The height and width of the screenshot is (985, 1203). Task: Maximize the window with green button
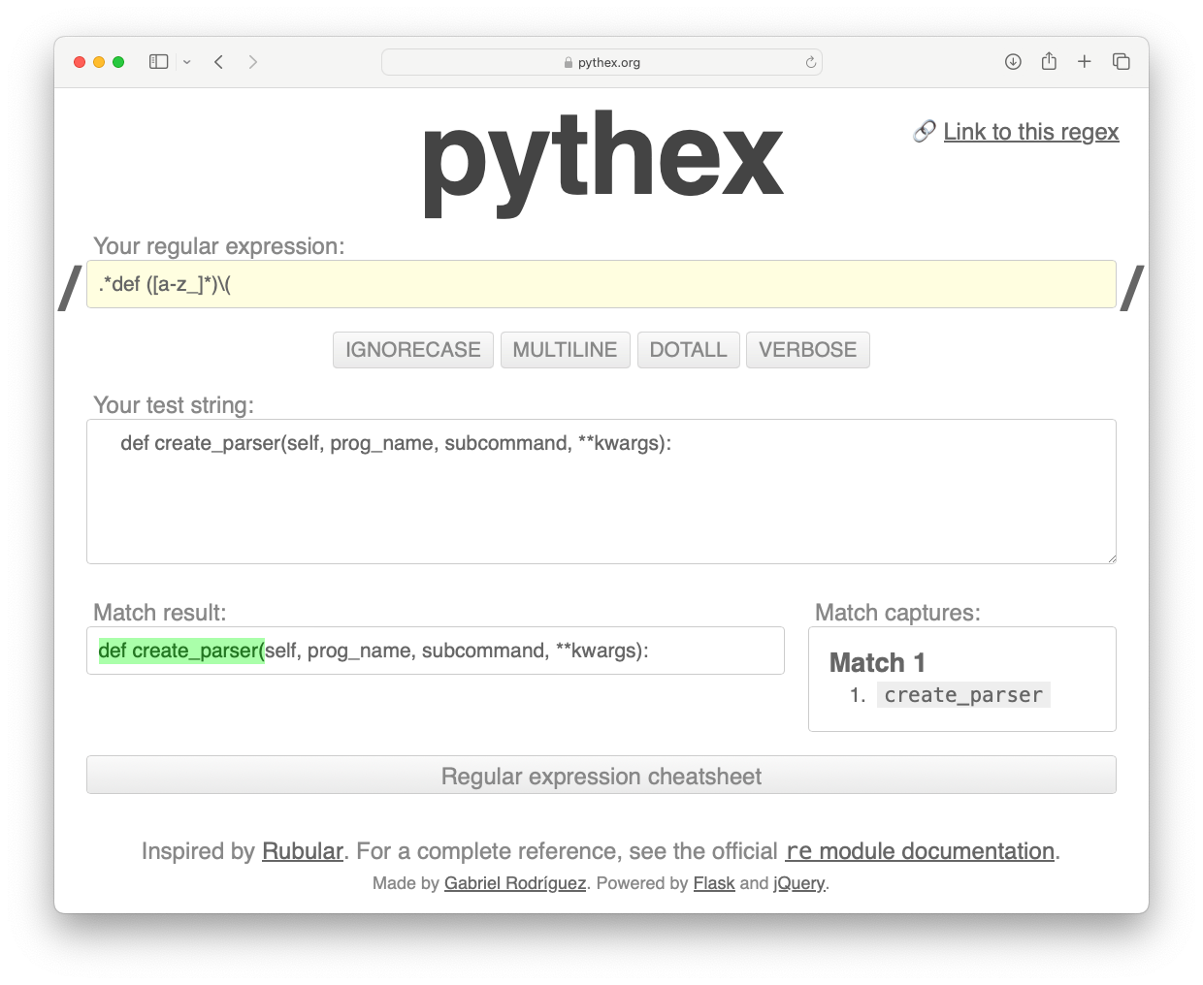[118, 62]
